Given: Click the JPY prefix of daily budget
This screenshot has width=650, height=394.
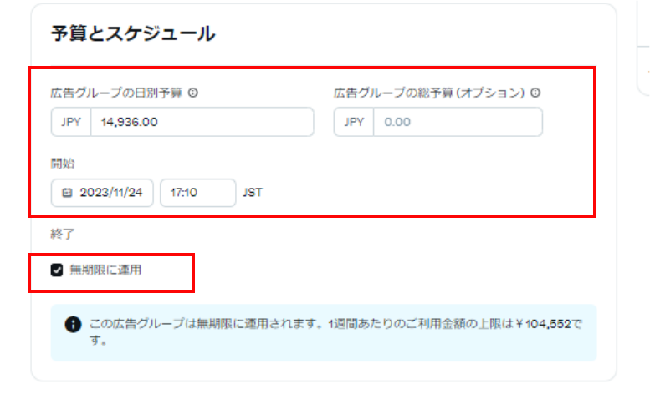Looking at the screenshot, I should [x=71, y=122].
